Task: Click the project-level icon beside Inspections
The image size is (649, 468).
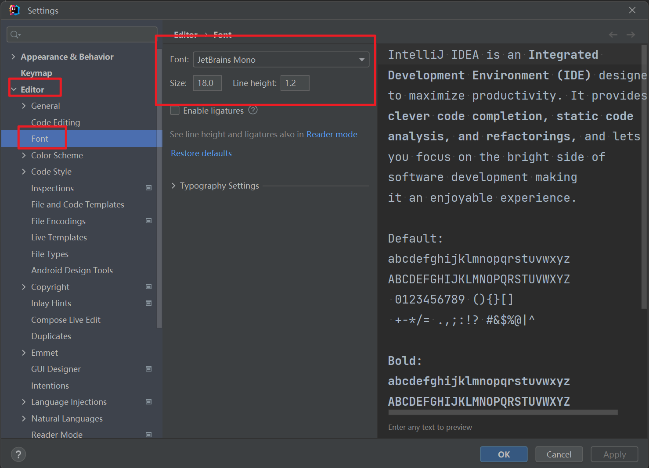Action: pos(149,188)
